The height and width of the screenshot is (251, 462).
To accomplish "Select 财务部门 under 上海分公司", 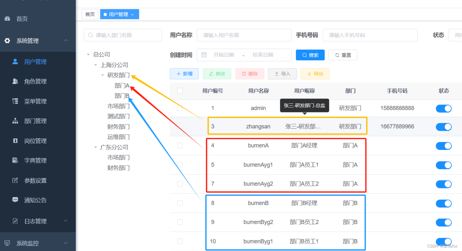I will tap(118, 127).
